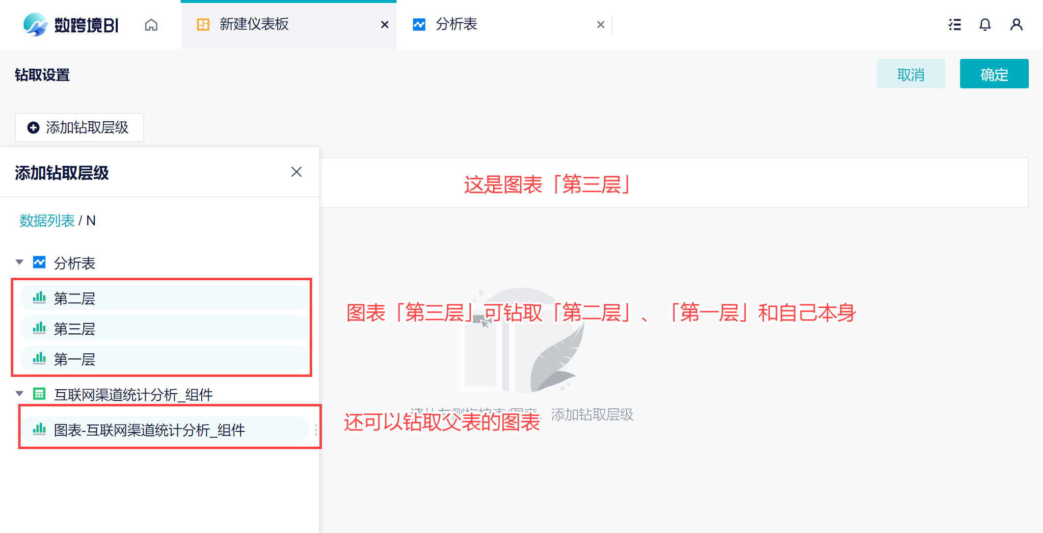The width and height of the screenshot is (1043, 533).
Task: Click the task list icon top right
Action: [x=954, y=25]
